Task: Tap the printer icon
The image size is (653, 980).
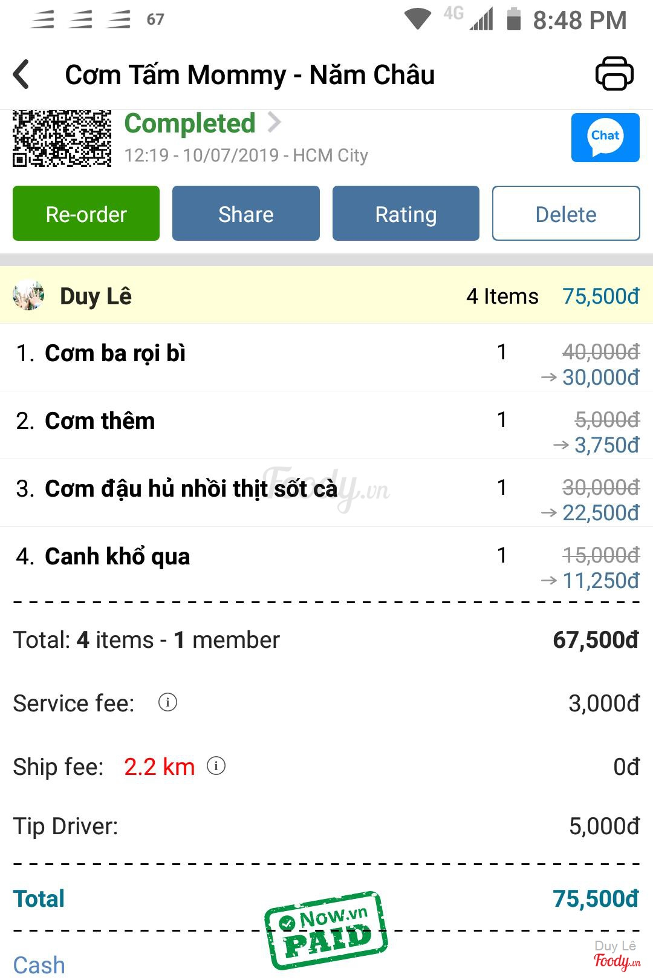Action: pyautogui.click(x=614, y=74)
